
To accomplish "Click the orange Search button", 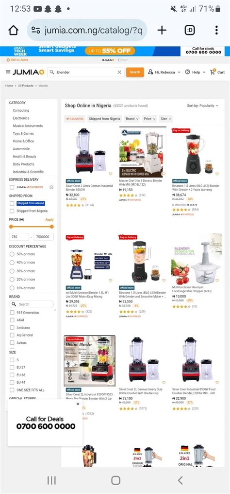I will tap(135, 72).
